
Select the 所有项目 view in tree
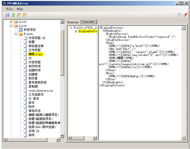(x=30, y=30)
